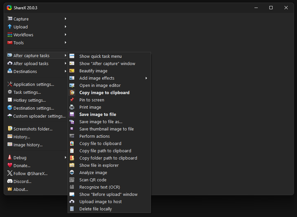
Task: Click the Debug traffic cone icon
Action: click(x=10, y=157)
